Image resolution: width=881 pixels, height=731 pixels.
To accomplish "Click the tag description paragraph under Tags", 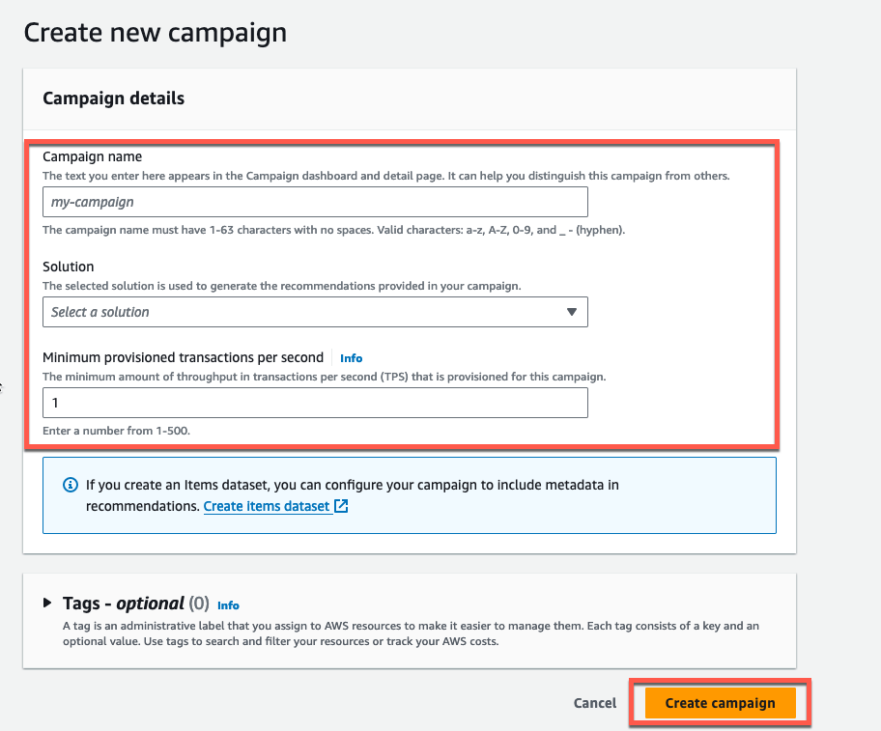I will point(411,633).
